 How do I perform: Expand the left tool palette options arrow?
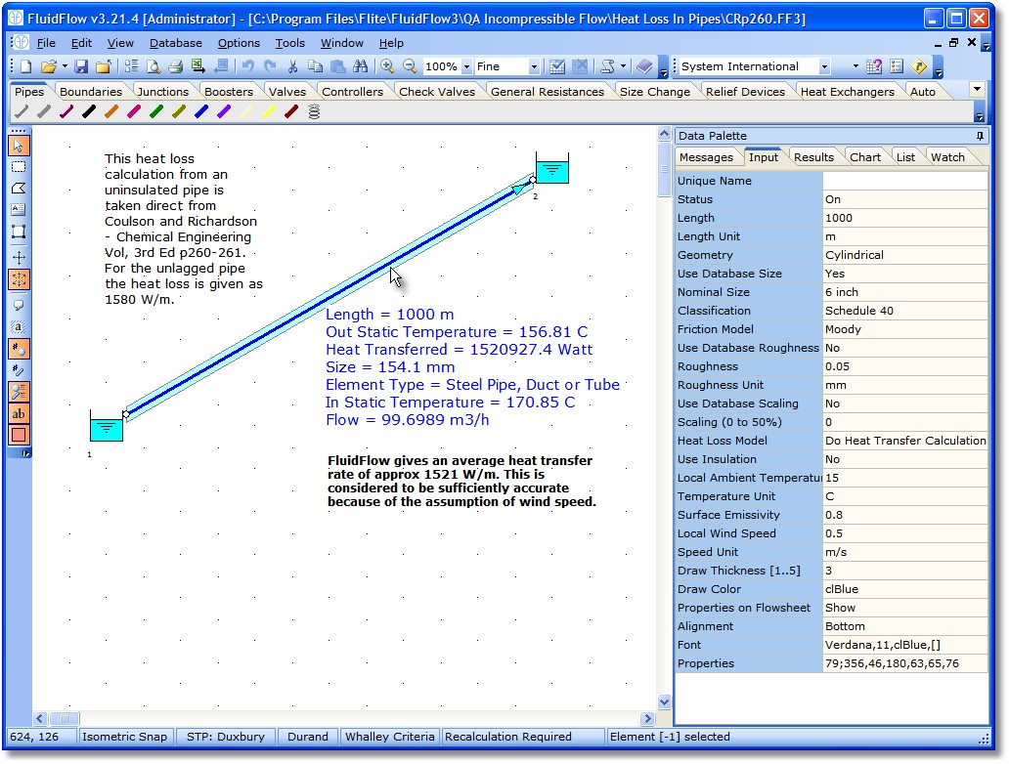pyautogui.click(x=25, y=453)
